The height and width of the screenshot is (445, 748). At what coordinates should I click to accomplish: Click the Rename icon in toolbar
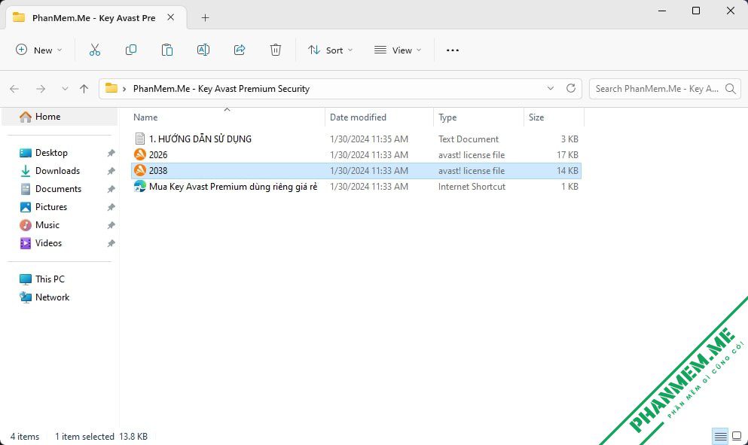(x=203, y=50)
